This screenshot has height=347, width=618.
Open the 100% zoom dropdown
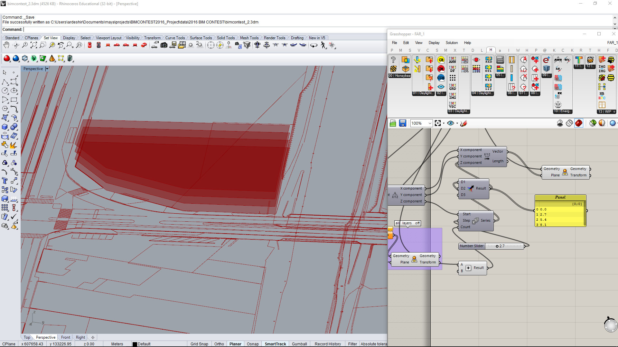coord(430,123)
